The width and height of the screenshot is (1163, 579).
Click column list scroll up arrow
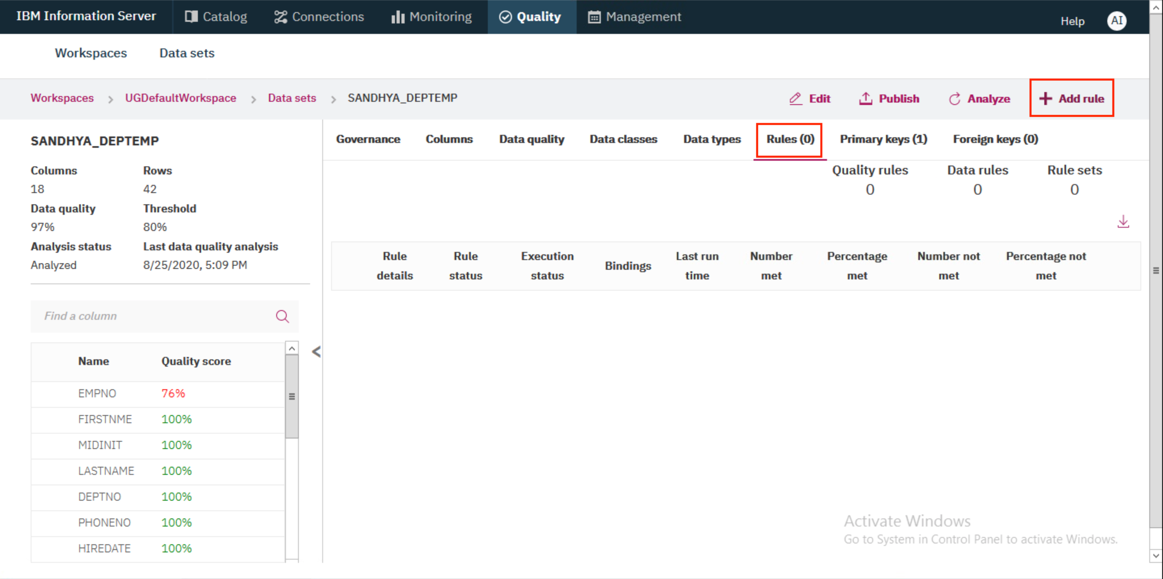click(x=292, y=348)
